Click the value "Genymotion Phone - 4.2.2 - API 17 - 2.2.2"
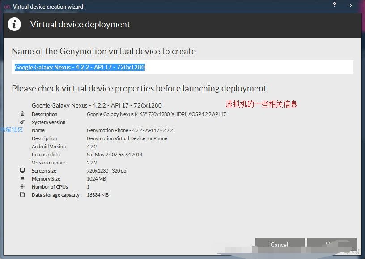Image resolution: width=365 pixels, height=259 pixels. (130, 130)
